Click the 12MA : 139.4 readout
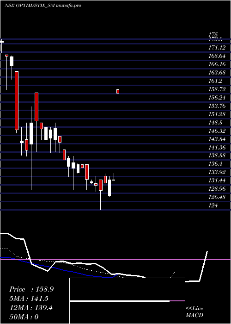The width and height of the screenshot is (231, 324). (x=31, y=308)
